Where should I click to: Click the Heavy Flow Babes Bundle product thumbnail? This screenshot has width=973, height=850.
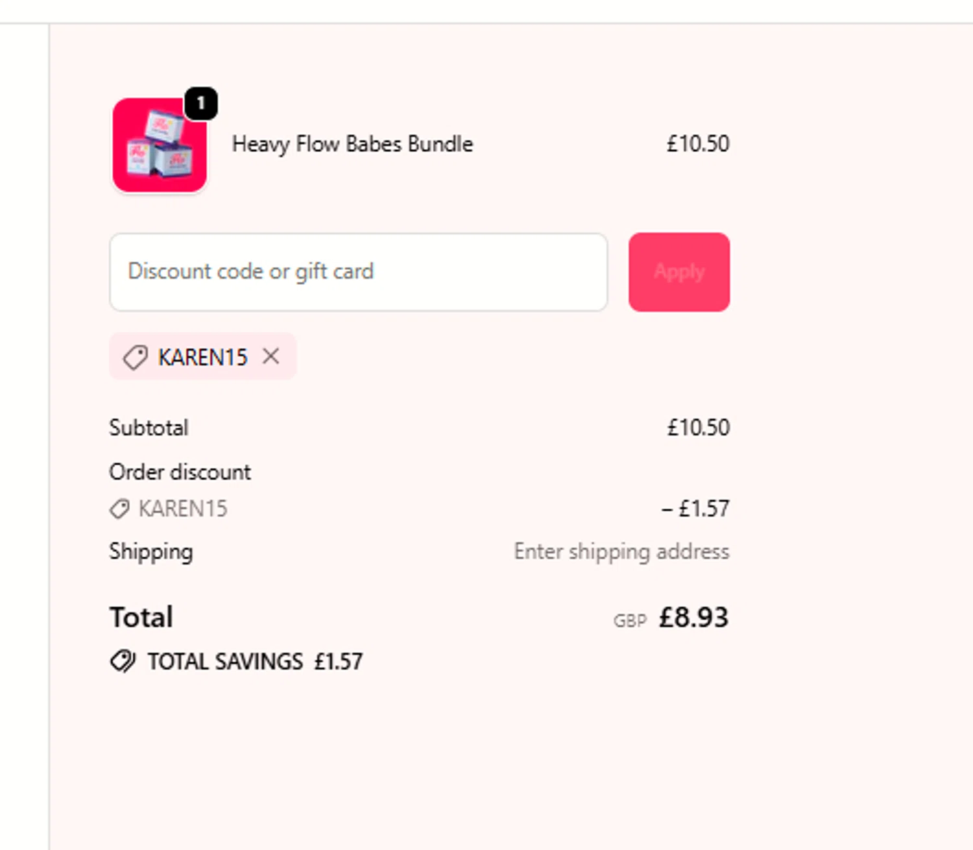(160, 145)
